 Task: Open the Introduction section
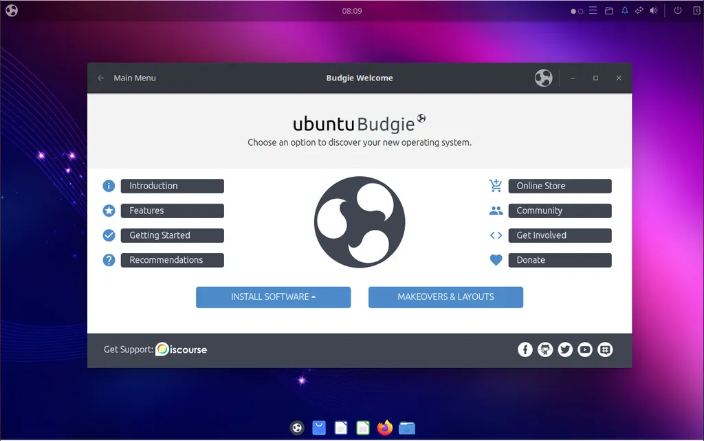coord(172,186)
